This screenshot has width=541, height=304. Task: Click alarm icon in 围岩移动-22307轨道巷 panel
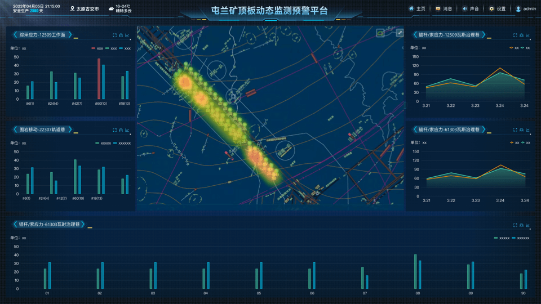pyautogui.click(x=121, y=130)
